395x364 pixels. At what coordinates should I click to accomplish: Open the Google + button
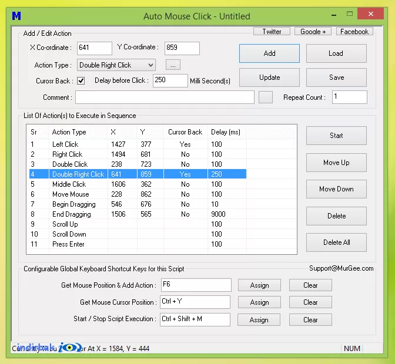pos(313,32)
